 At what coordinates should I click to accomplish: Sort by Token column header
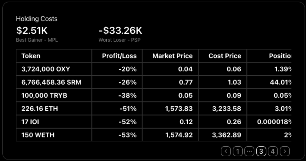pos(31,56)
